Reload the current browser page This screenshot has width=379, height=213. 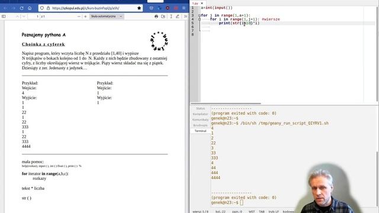tap(21, 8)
